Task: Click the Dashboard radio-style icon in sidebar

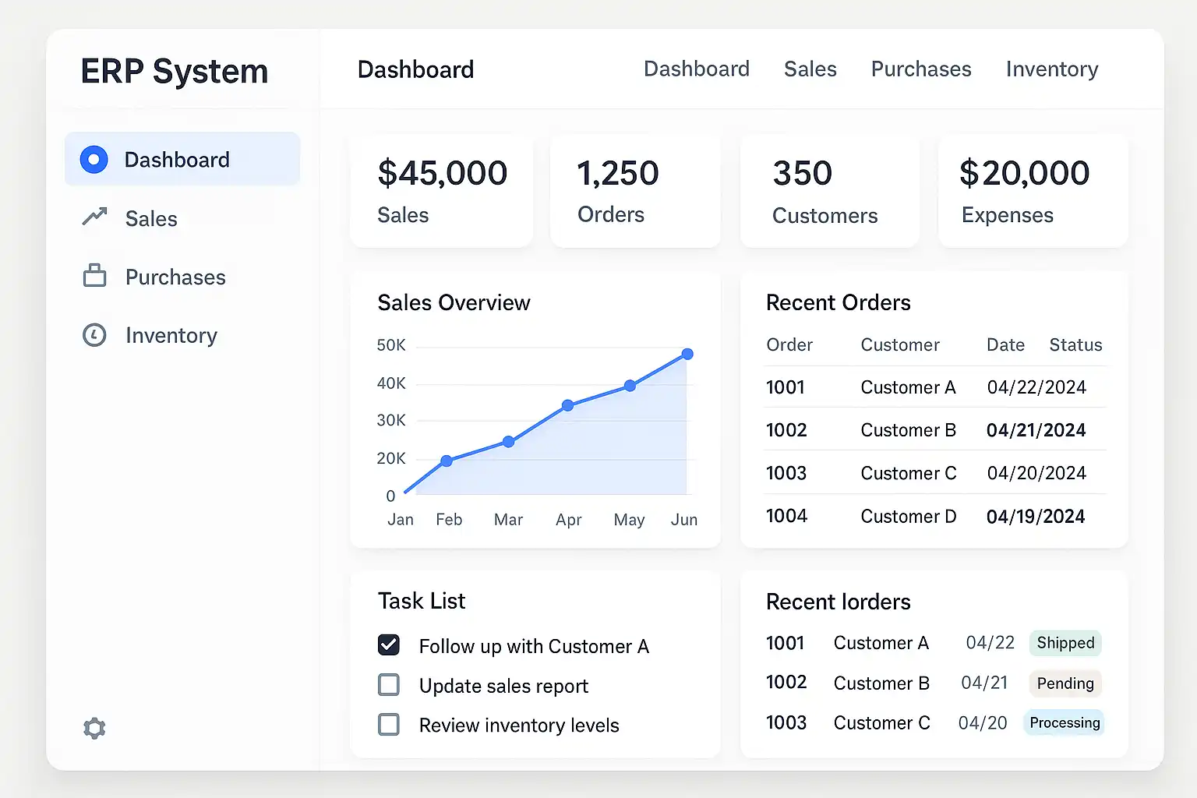Action: coord(94,160)
